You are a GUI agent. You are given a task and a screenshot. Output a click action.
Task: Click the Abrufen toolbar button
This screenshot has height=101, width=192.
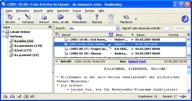tap(10, 19)
